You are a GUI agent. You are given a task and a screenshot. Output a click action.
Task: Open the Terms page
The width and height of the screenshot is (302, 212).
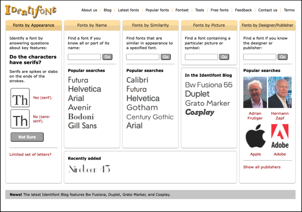click(289, 10)
